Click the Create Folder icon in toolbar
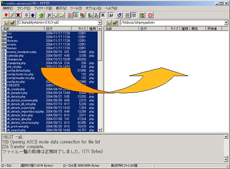This screenshot has height=169, width=230. click(62, 15)
